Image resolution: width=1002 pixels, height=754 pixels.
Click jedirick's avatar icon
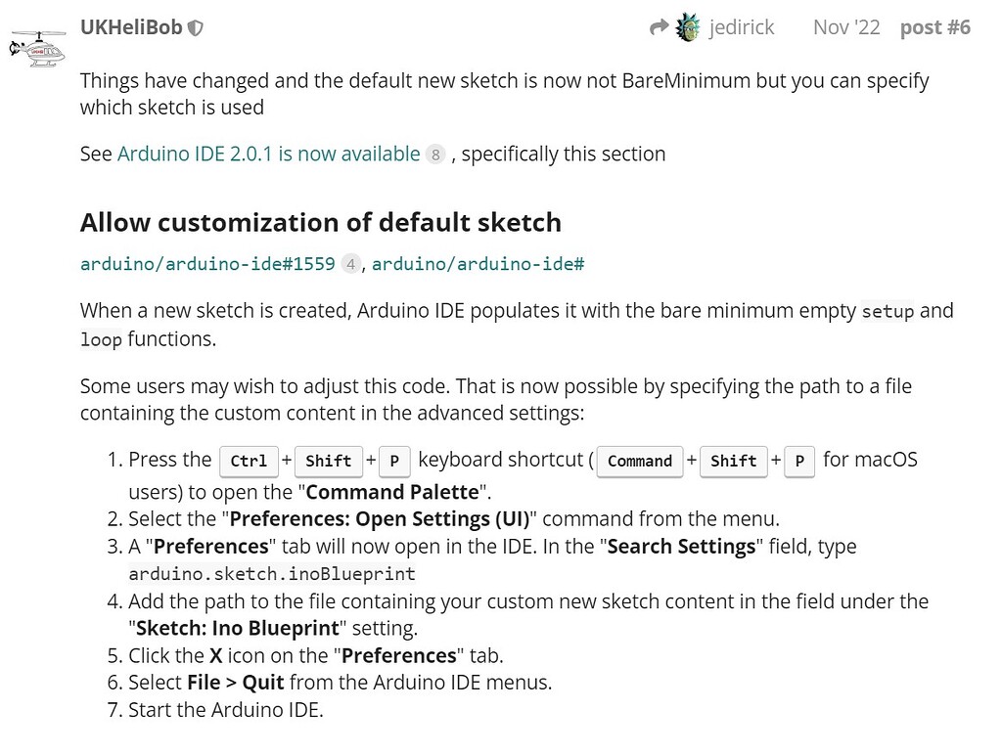688,27
